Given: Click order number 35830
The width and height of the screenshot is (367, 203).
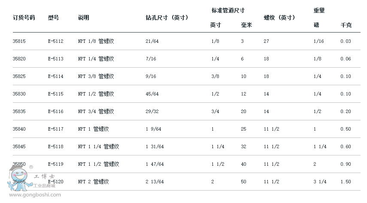Looking at the screenshot, I should pyautogui.click(x=19, y=94).
